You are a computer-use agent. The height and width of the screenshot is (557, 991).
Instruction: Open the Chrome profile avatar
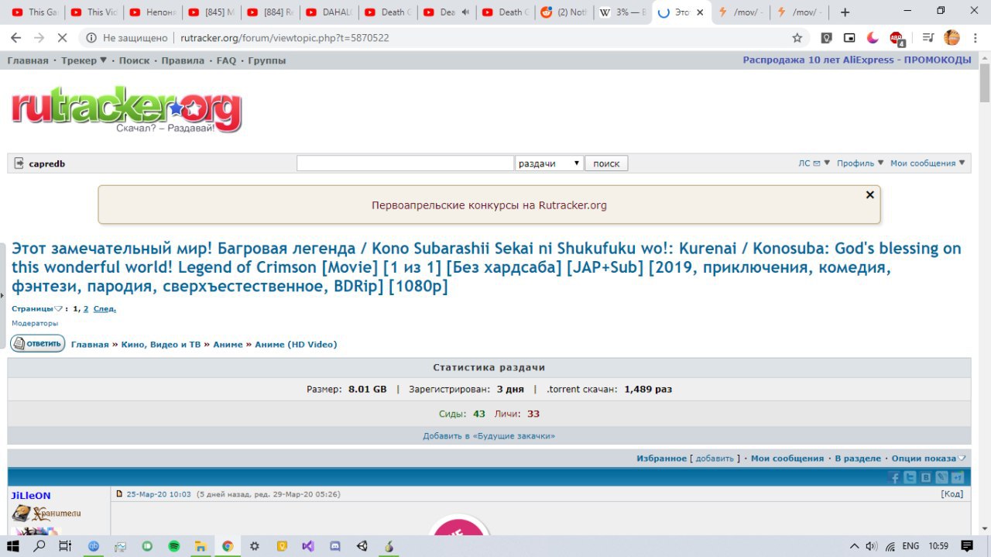(x=952, y=37)
